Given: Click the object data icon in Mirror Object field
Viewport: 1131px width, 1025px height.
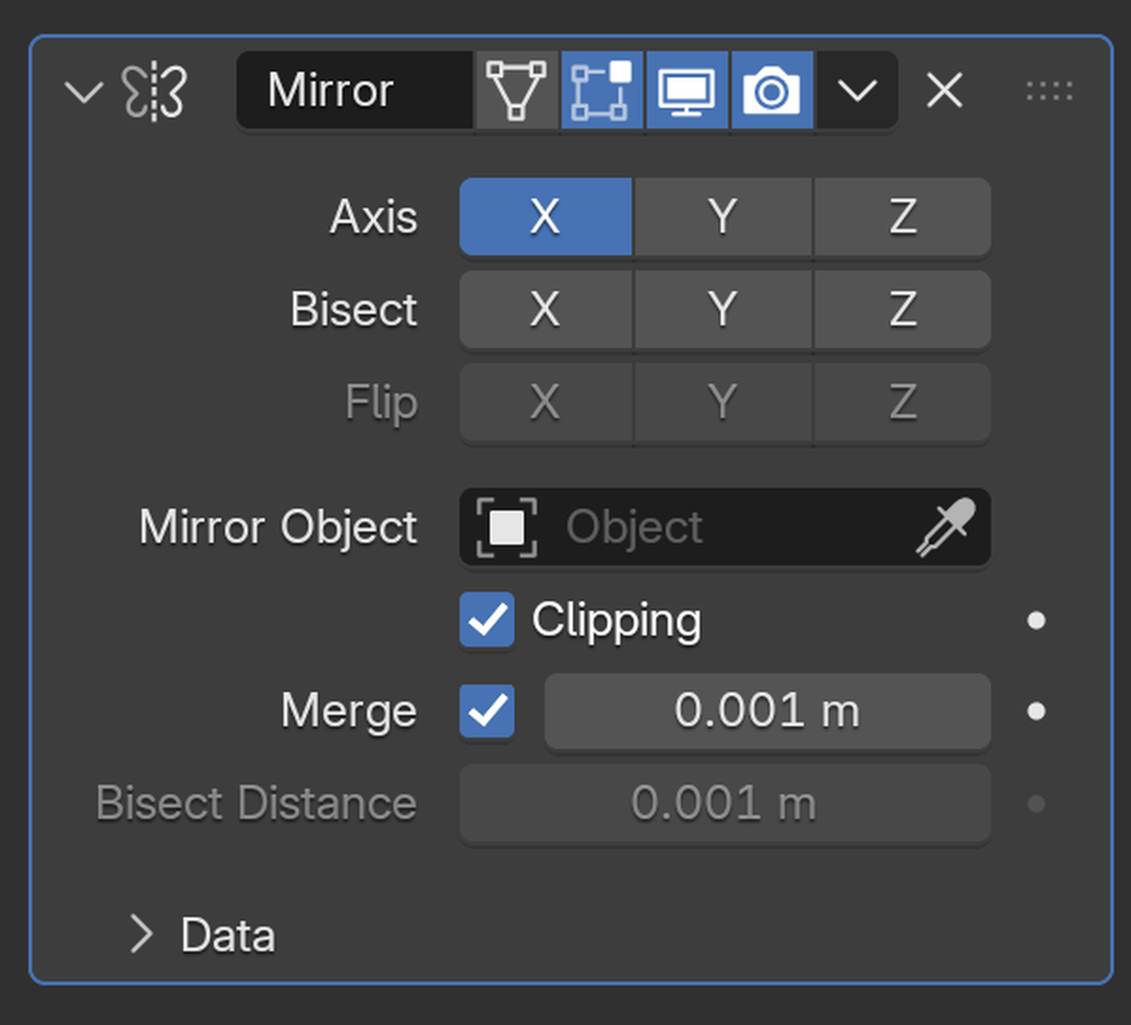Looking at the screenshot, I should point(506,528).
